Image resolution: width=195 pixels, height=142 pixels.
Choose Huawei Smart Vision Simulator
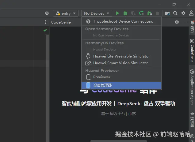click(x=121, y=63)
